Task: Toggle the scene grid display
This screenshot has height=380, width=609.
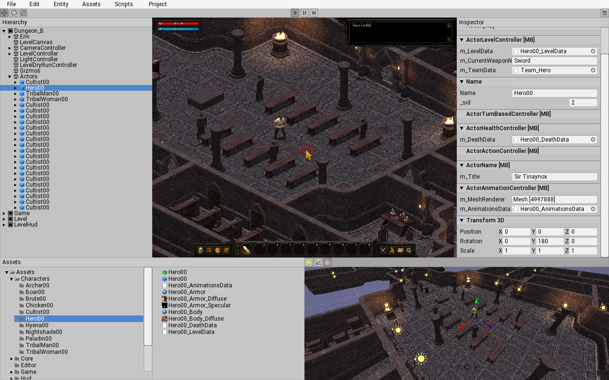Action: [328, 262]
